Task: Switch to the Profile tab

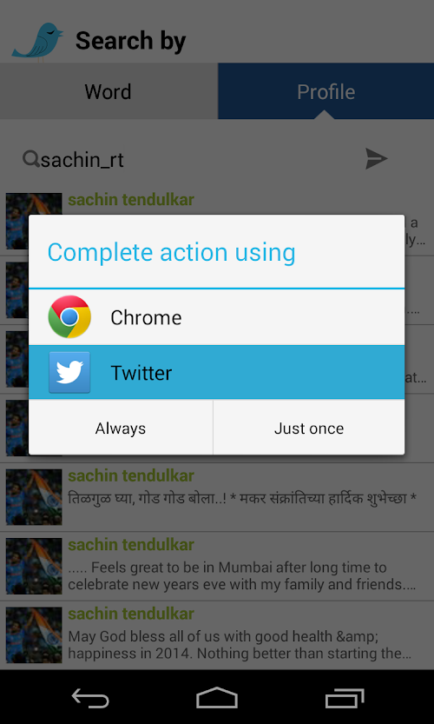Action: (x=325, y=91)
